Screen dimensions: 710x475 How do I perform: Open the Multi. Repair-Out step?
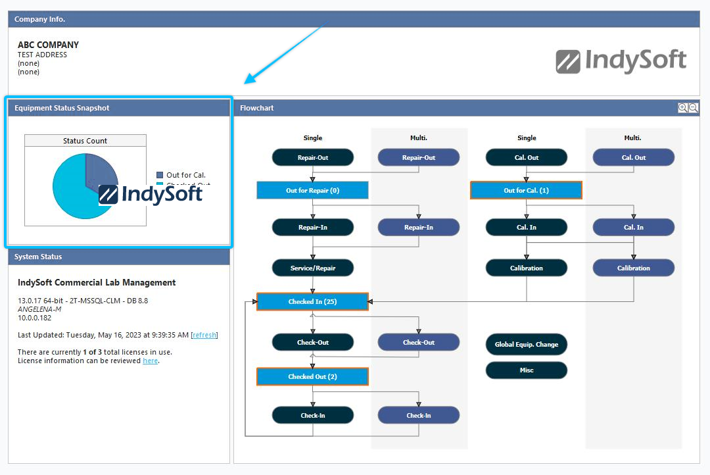pos(419,157)
